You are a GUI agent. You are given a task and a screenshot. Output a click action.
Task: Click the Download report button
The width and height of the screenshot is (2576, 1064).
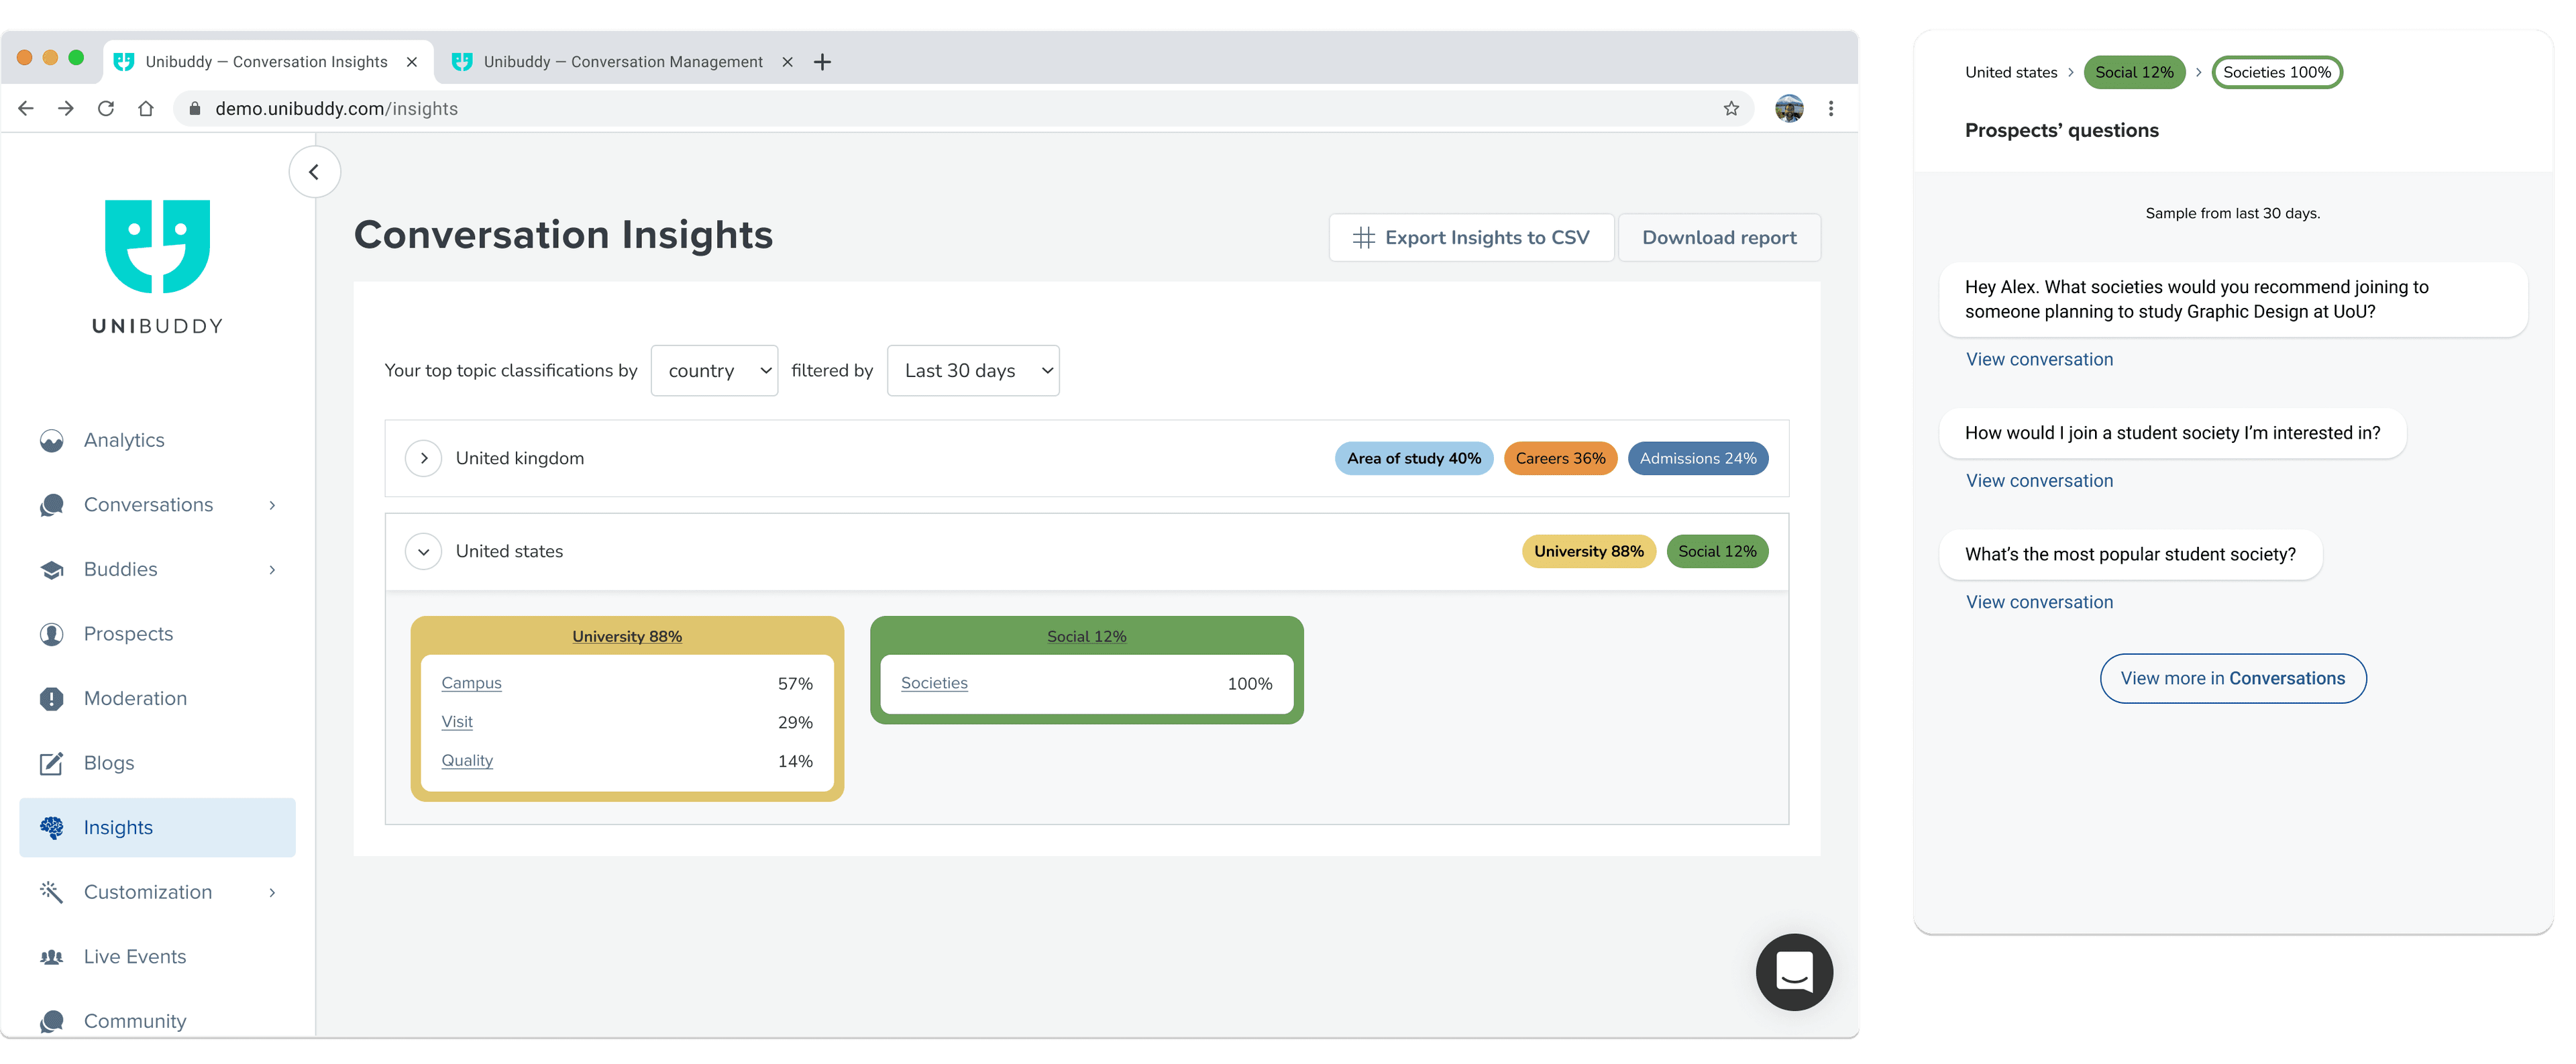1720,236
